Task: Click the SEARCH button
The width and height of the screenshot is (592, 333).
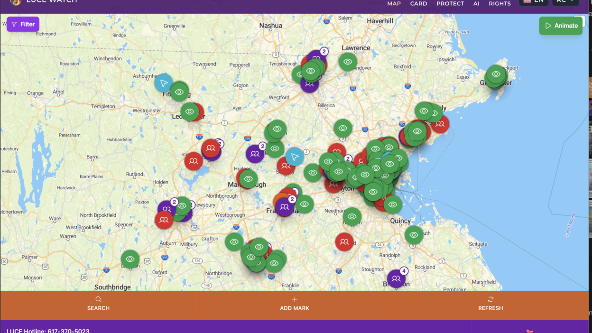Action: (98, 304)
